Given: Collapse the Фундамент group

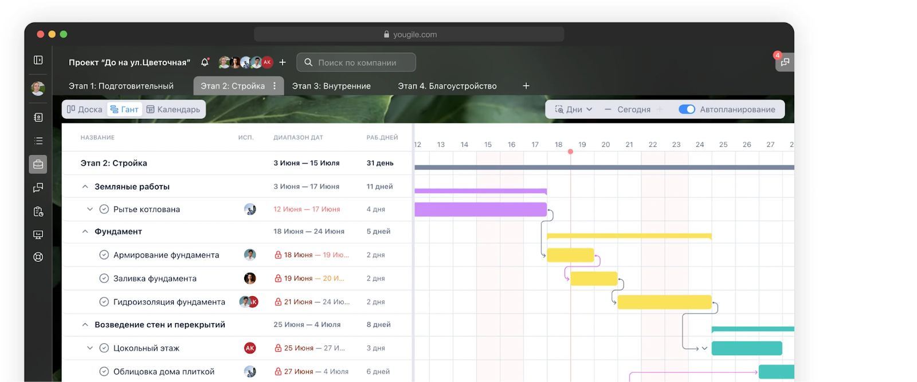Looking at the screenshot, I should [85, 232].
